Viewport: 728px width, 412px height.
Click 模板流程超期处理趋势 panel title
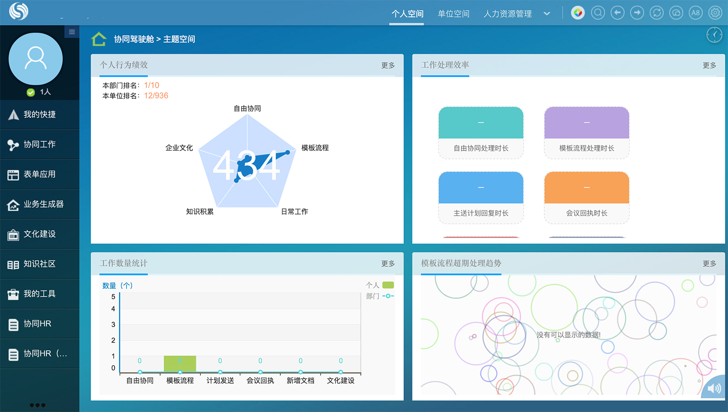(461, 263)
